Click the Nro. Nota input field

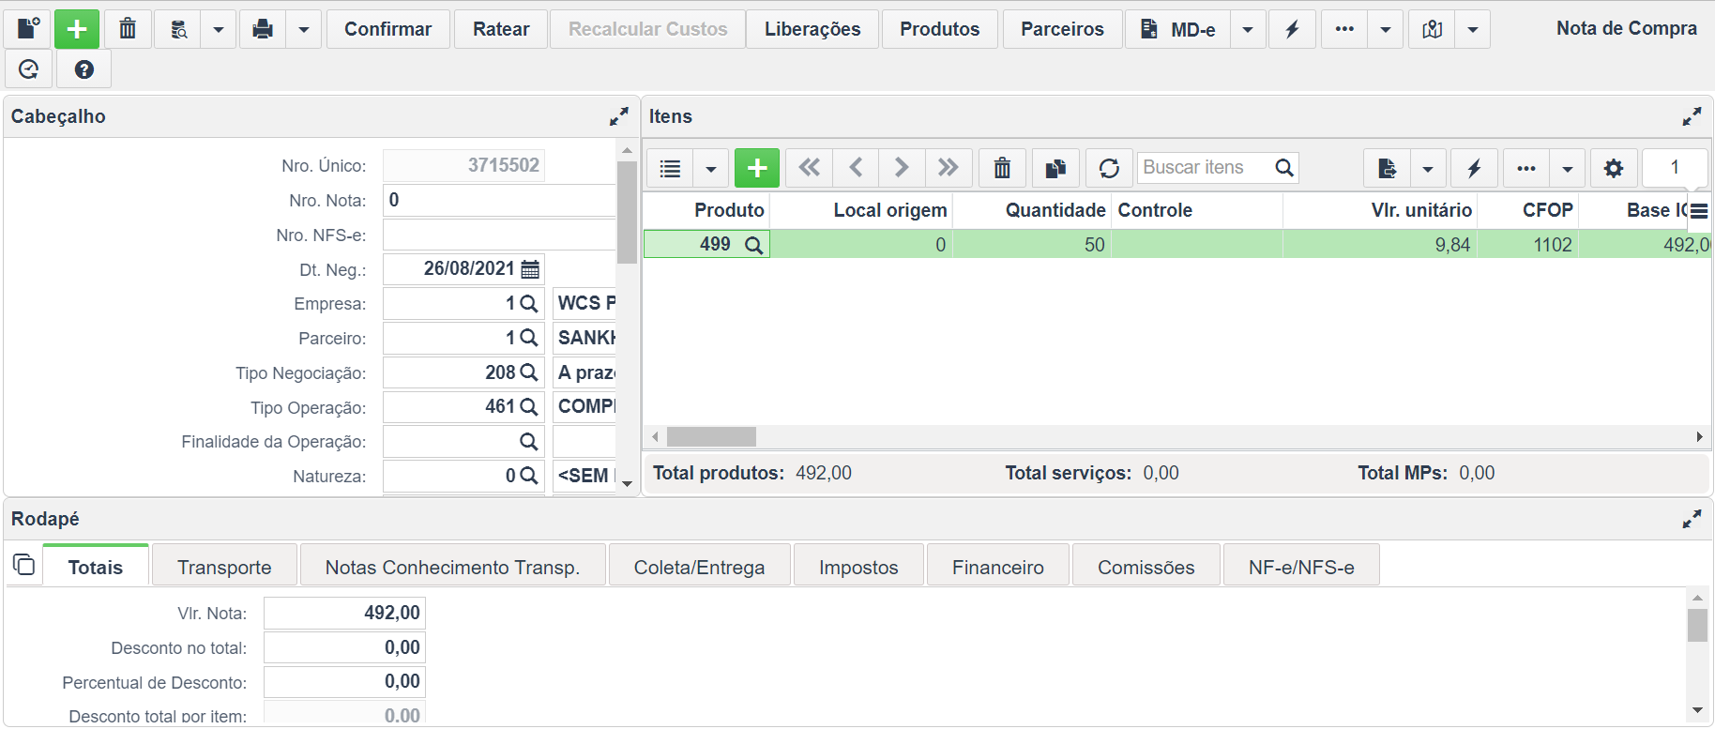499,200
